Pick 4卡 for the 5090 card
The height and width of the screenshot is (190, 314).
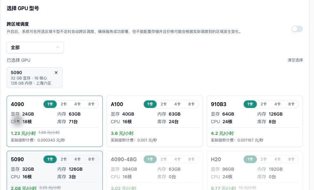(77, 159)
